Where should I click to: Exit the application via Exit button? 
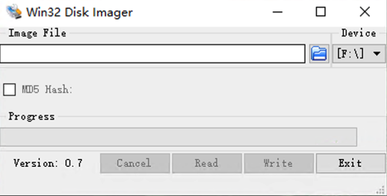coord(350,163)
